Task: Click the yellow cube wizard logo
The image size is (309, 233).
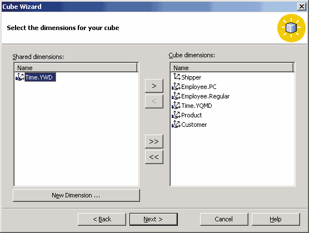Action: [x=291, y=28]
